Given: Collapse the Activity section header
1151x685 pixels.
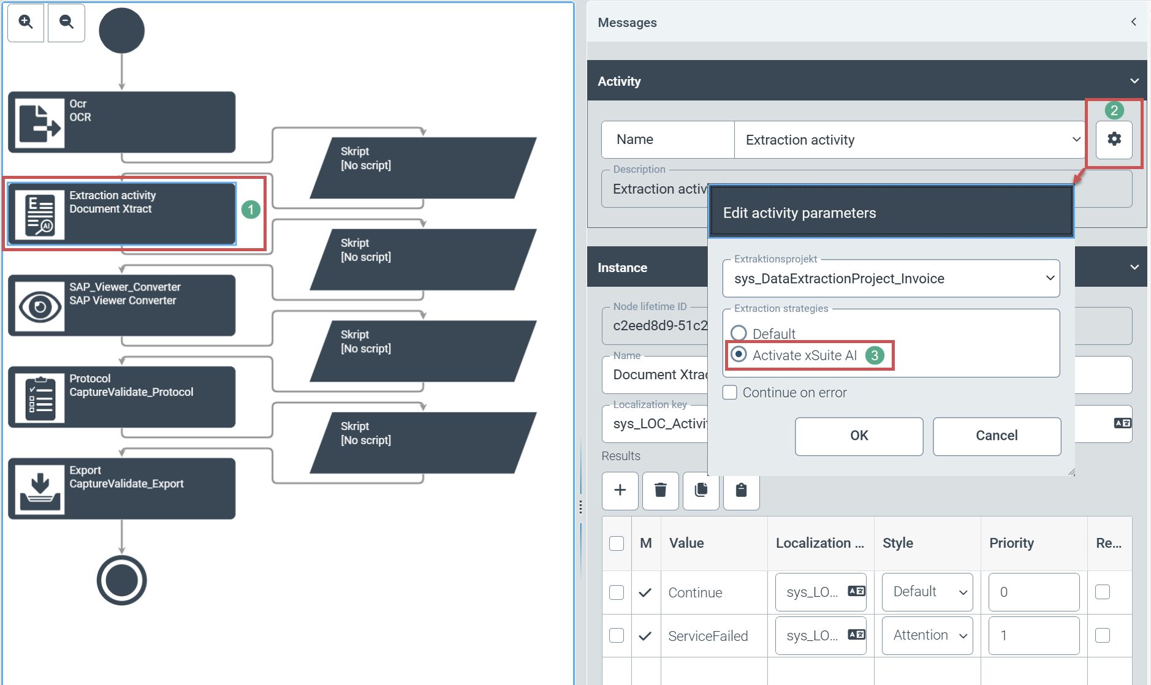Looking at the screenshot, I should pyautogui.click(x=1134, y=81).
